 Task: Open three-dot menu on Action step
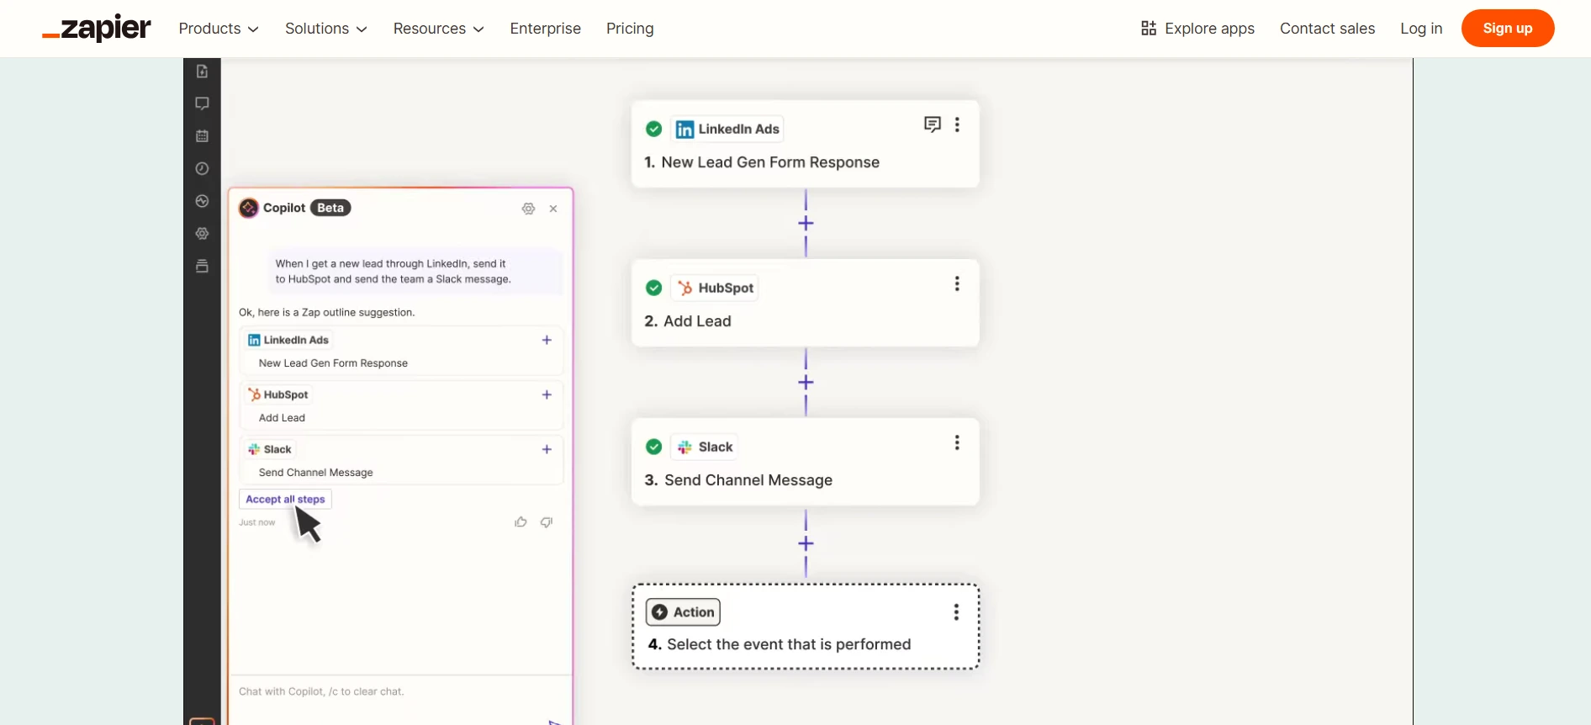(956, 612)
